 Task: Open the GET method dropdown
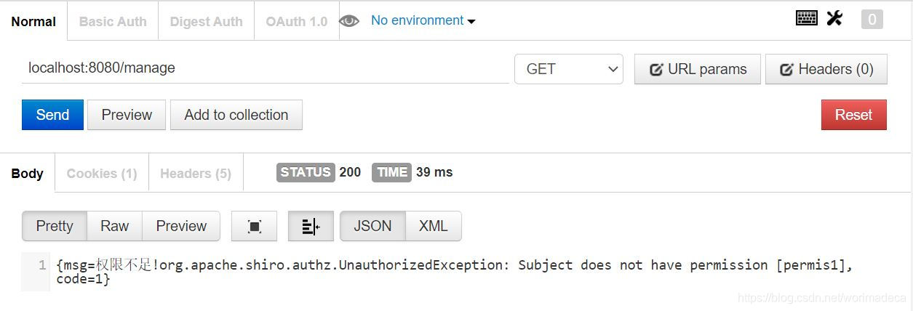pos(568,69)
